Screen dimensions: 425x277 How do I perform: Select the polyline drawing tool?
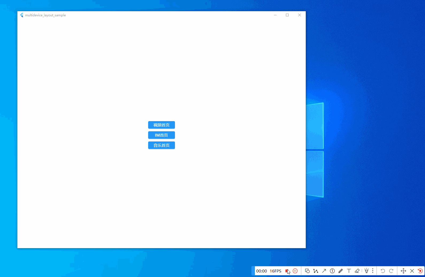(x=316, y=271)
